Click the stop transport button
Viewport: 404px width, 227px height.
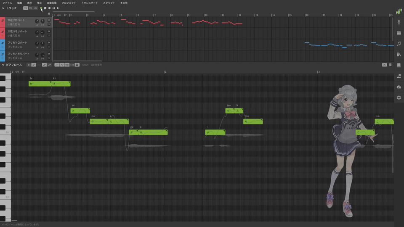(x=45, y=8)
